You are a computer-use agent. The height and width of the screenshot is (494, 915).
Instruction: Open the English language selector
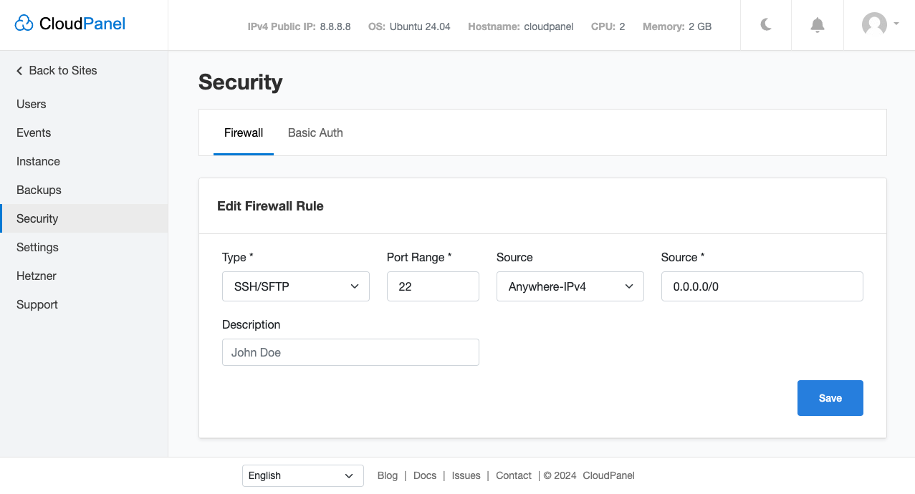[x=302, y=475]
